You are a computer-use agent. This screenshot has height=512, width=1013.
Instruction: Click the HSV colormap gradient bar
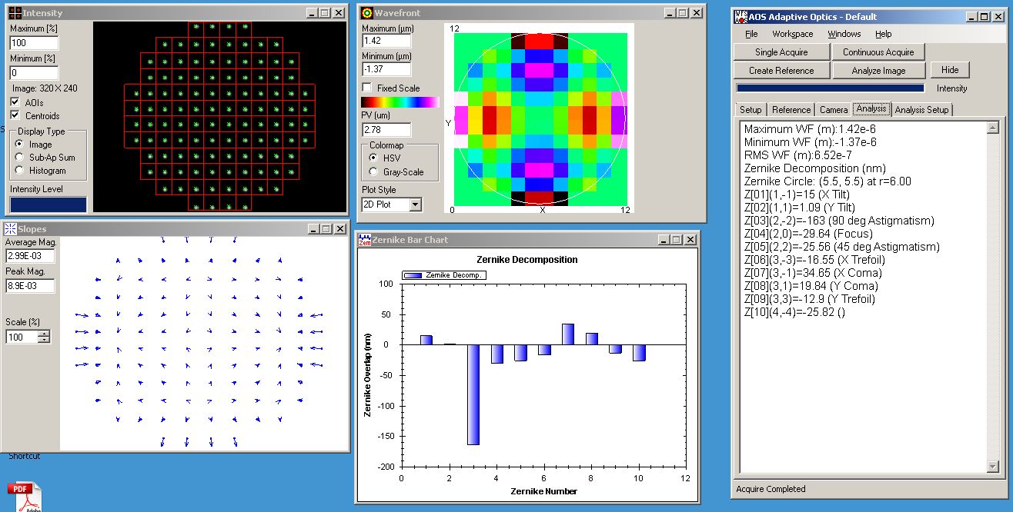(x=400, y=102)
